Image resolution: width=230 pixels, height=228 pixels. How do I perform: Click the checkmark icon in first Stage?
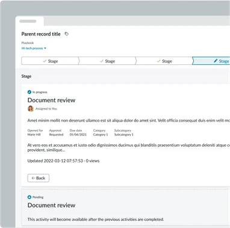(45, 61)
